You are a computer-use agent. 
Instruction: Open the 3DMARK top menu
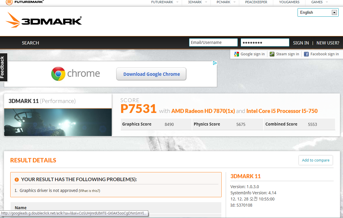pos(195,2)
